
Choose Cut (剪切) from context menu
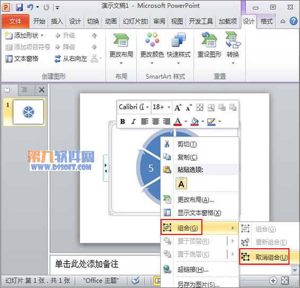(x=200, y=144)
